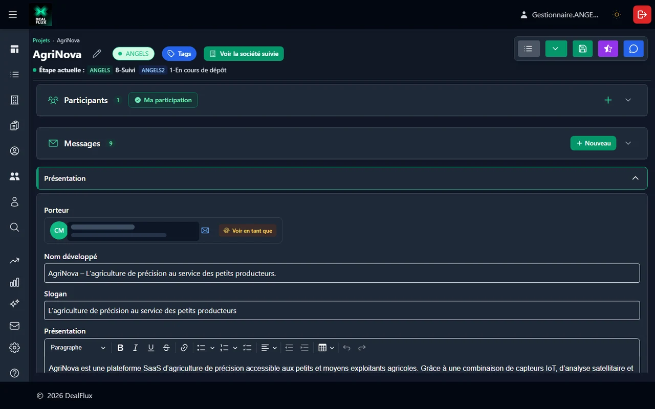Insert a bulleted list in editor

201,348
